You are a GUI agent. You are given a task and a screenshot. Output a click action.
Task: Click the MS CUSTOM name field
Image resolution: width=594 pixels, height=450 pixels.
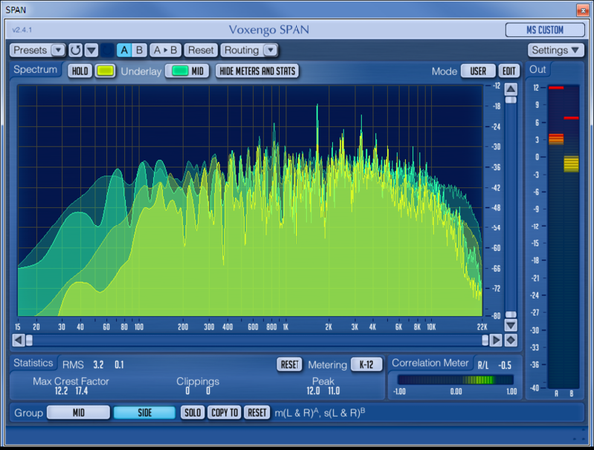[x=545, y=30]
